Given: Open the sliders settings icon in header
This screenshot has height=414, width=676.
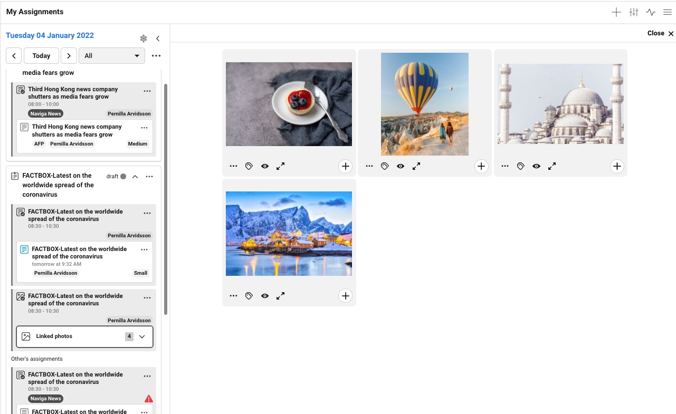Looking at the screenshot, I should tap(634, 12).
